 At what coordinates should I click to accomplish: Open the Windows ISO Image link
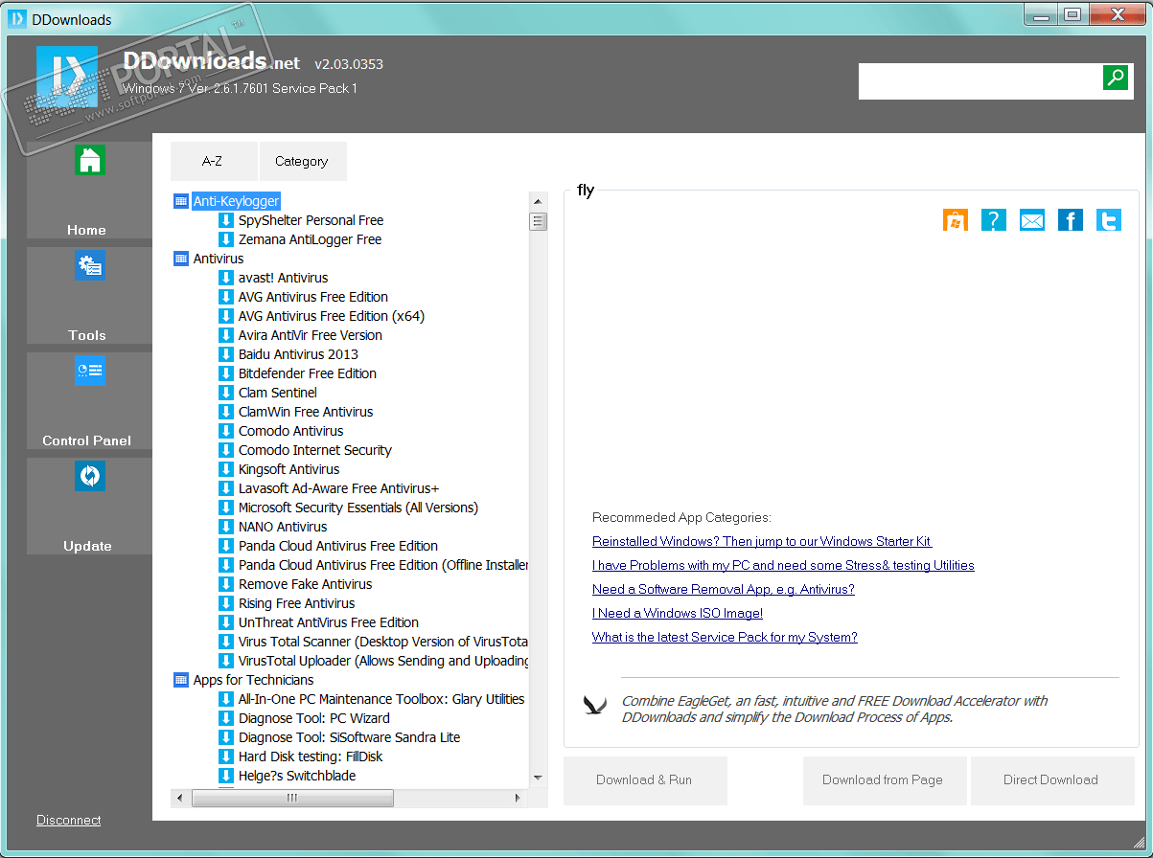tap(678, 613)
